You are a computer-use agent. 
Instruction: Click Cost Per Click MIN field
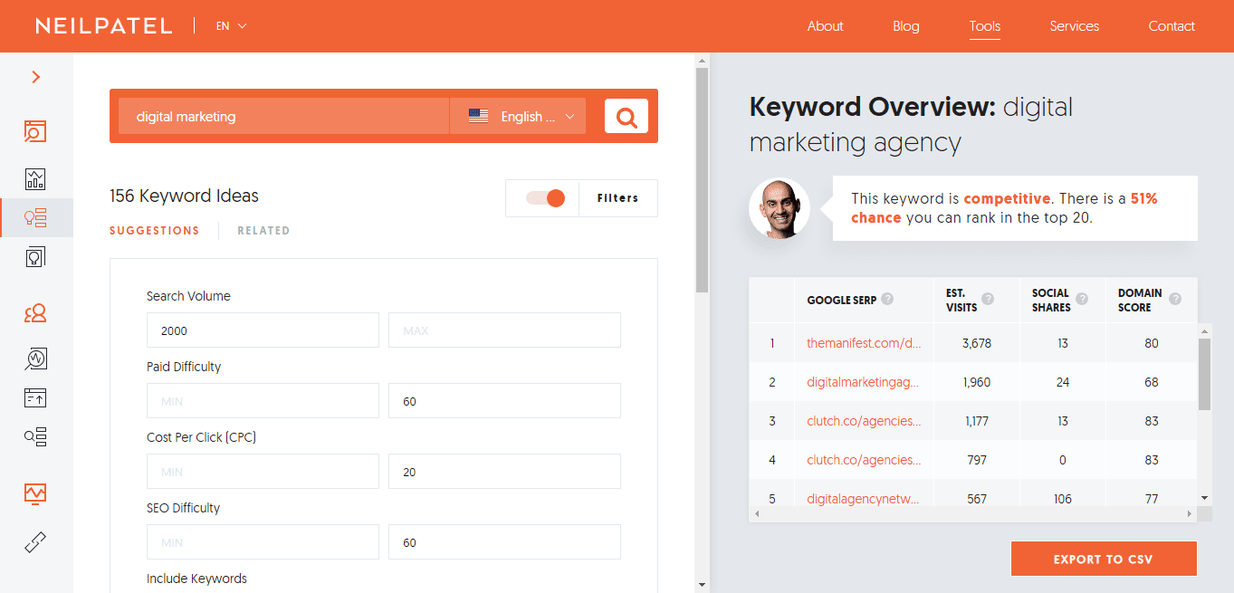pos(263,472)
